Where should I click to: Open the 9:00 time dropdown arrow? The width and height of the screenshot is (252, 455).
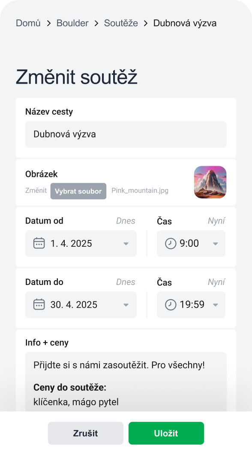point(216,244)
